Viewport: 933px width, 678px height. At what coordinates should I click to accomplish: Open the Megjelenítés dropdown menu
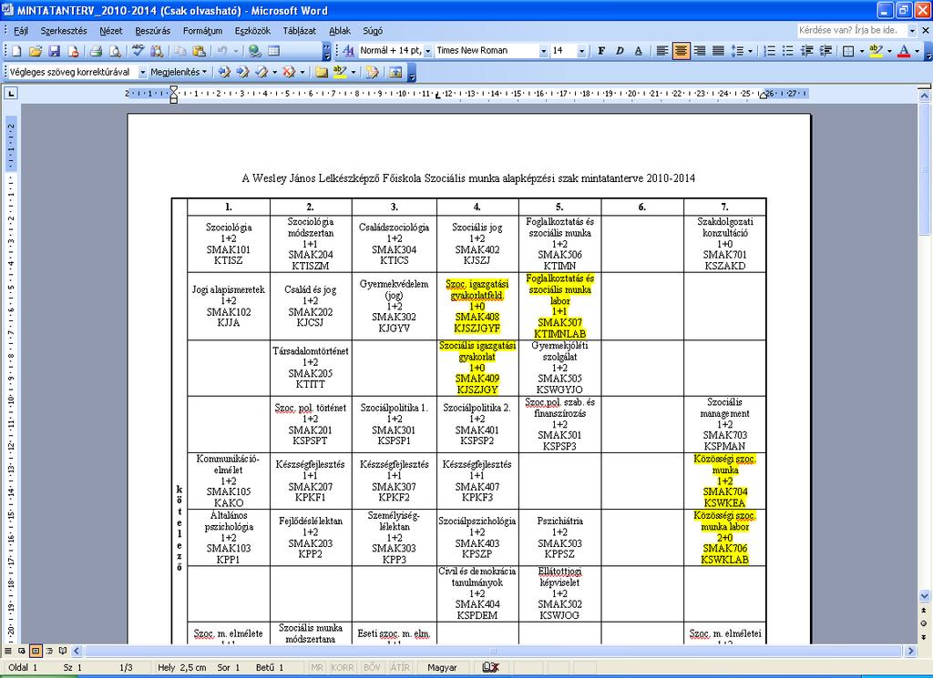point(179,73)
